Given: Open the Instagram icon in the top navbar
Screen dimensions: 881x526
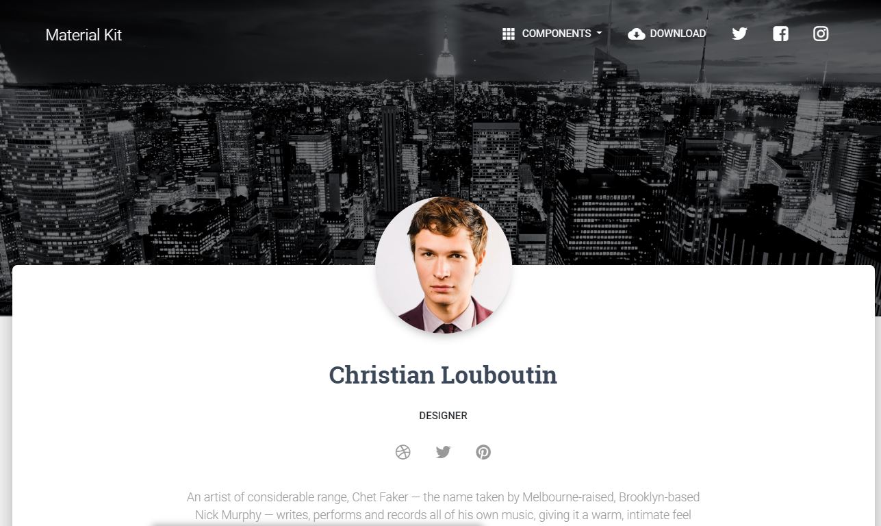Looking at the screenshot, I should [821, 34].
